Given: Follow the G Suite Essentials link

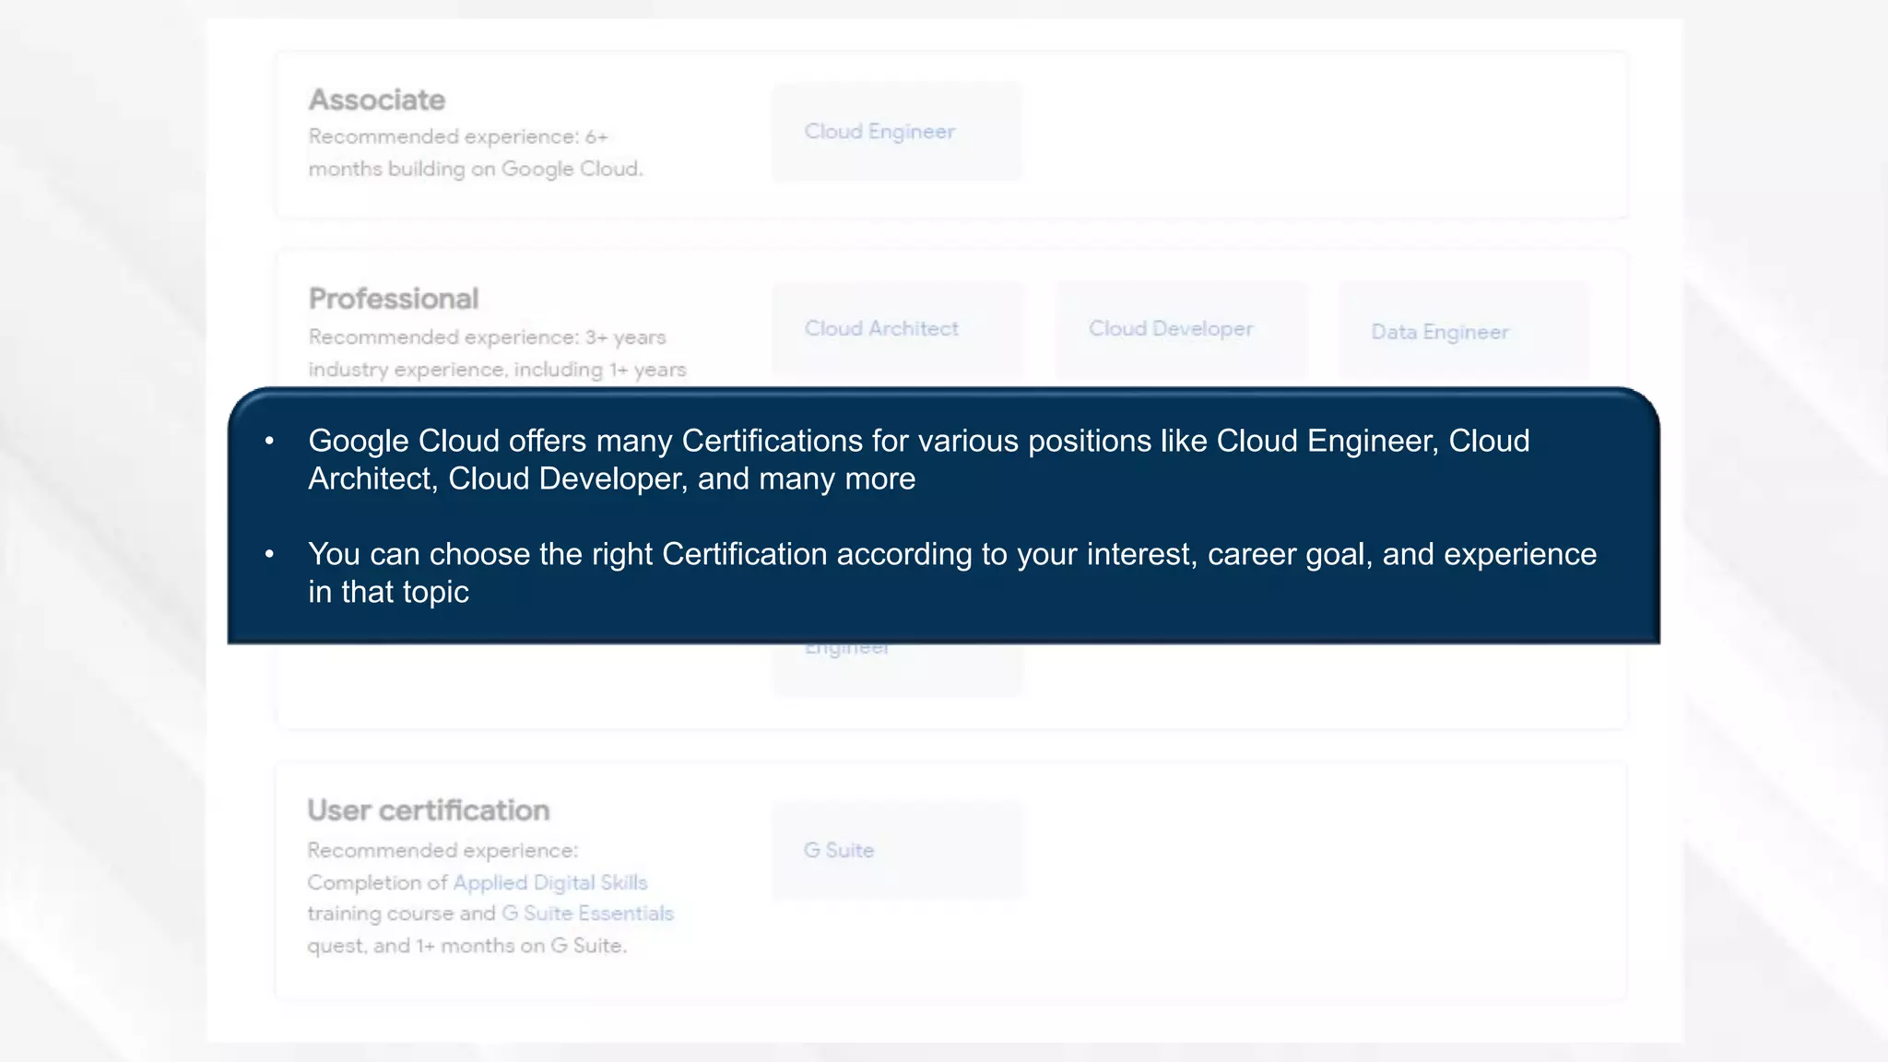Looking at the screenshot, I should tap(588, 914).
